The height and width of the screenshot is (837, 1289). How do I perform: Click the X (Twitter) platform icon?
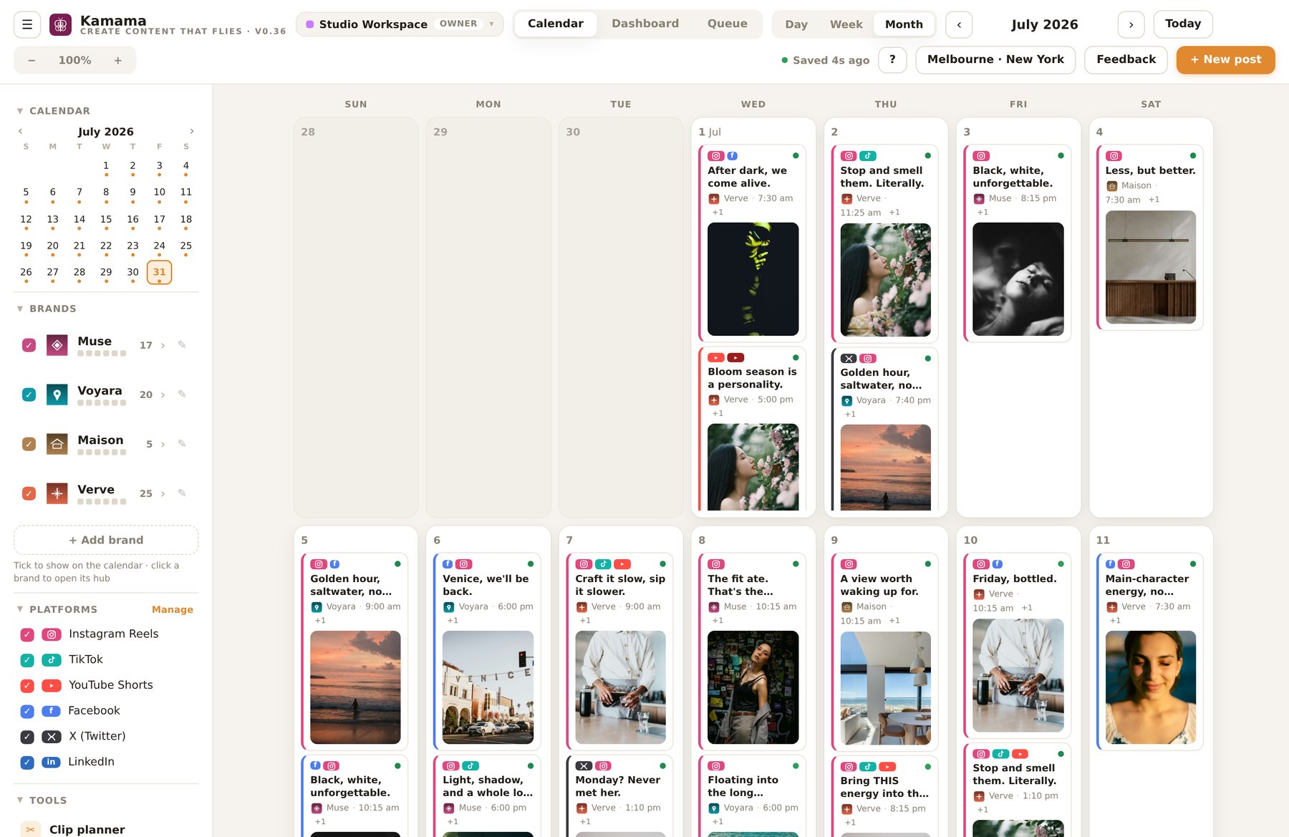click(x=52, y=737)
